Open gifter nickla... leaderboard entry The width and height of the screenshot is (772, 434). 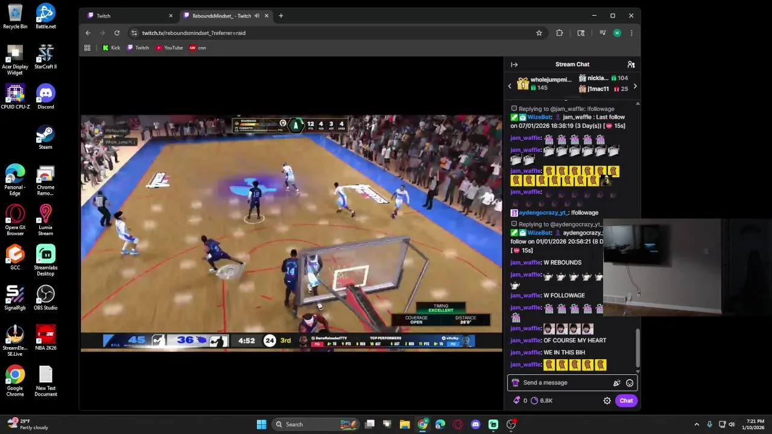pyautogui.click(x=603, y=78)
